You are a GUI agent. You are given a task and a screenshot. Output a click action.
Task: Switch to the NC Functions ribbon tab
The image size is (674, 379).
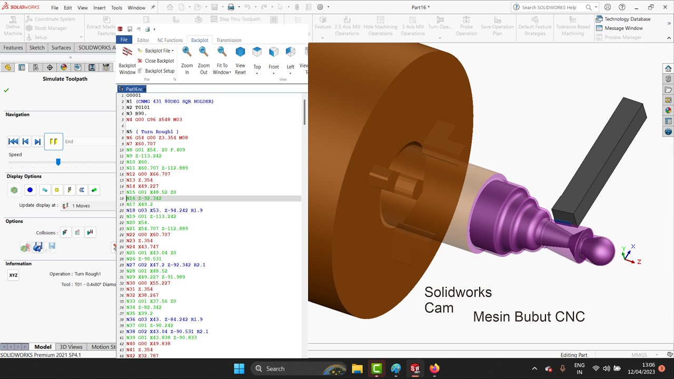170,40
